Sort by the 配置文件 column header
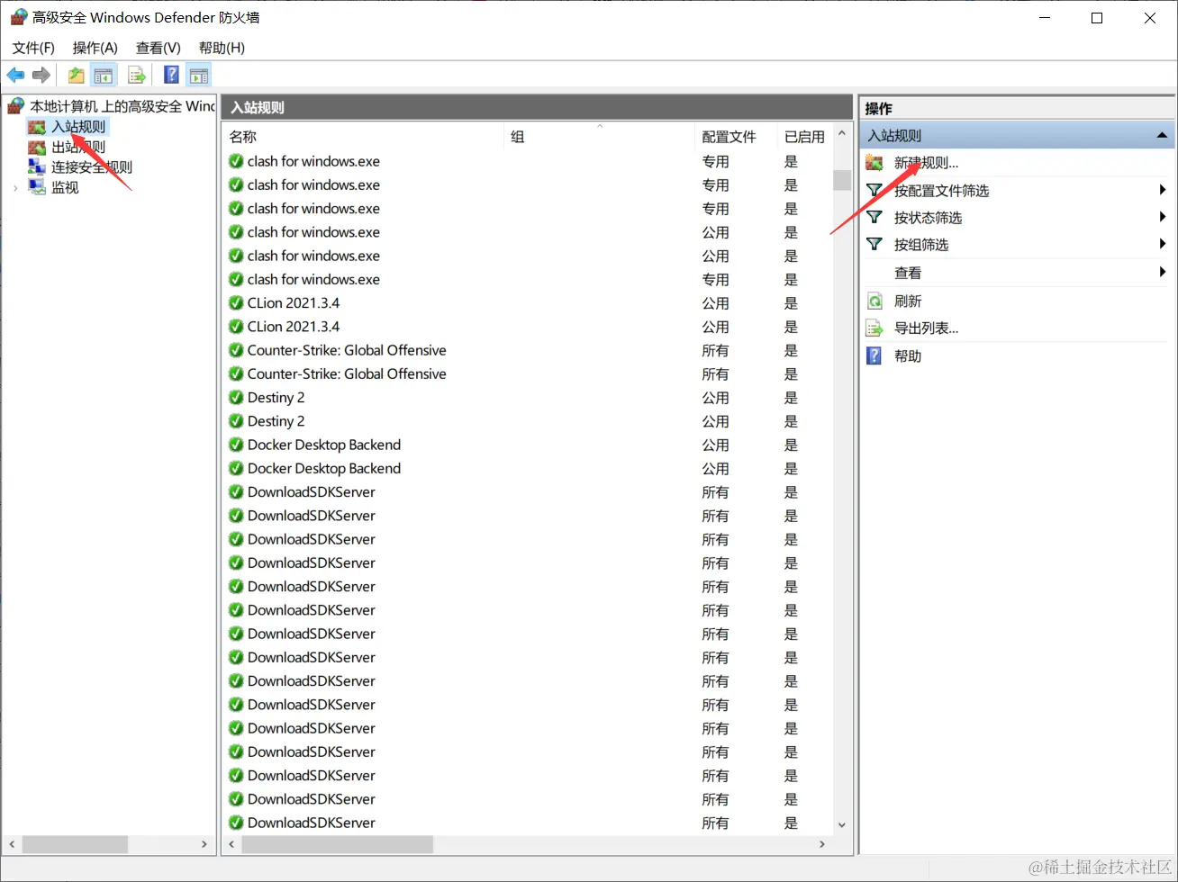 click(x=735, y=137)
